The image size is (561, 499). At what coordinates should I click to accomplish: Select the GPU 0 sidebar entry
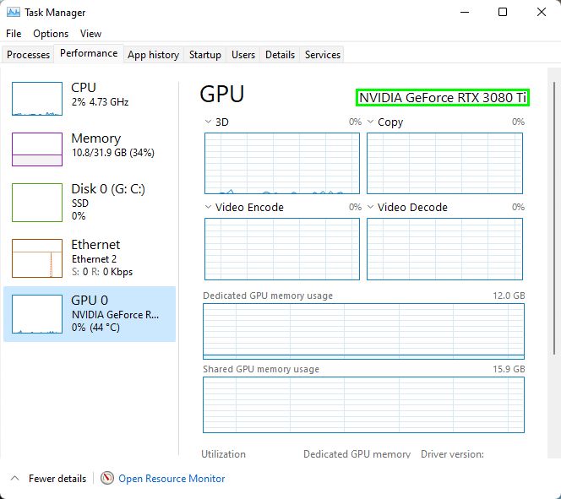(90, 313)
